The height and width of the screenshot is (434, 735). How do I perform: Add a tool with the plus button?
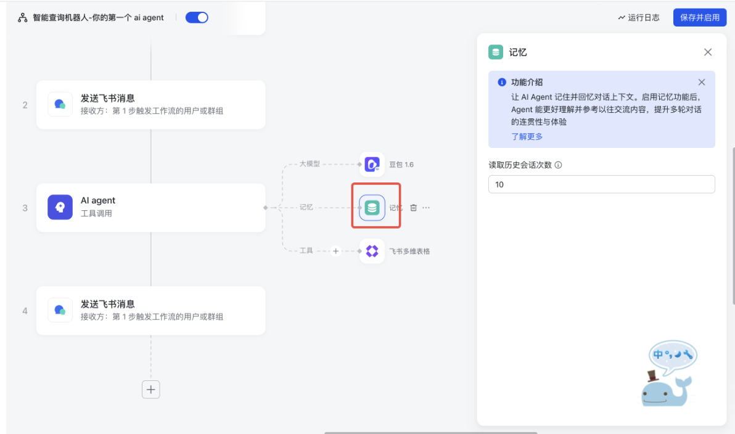tap(335, 251)
